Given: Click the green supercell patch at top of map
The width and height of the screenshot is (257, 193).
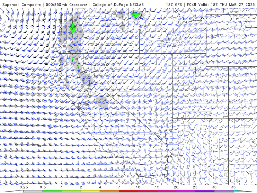Looking at the screenshot, I should 136,15.
